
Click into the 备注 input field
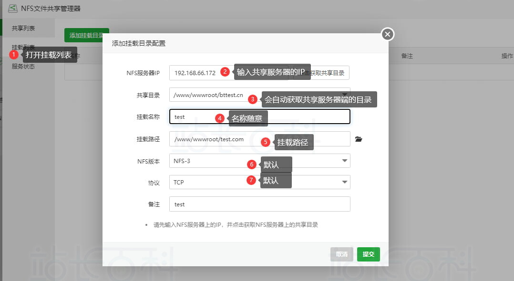pos(259,204)
